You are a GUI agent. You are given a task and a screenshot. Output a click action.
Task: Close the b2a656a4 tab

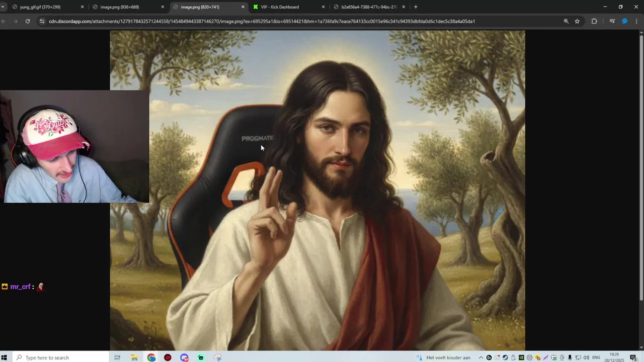(x=404, y=7)
